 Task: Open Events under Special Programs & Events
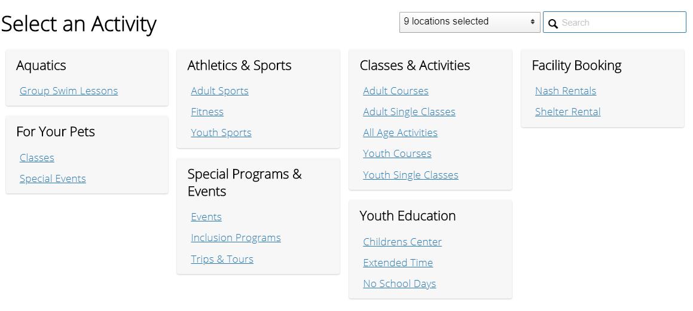point(206,217)
